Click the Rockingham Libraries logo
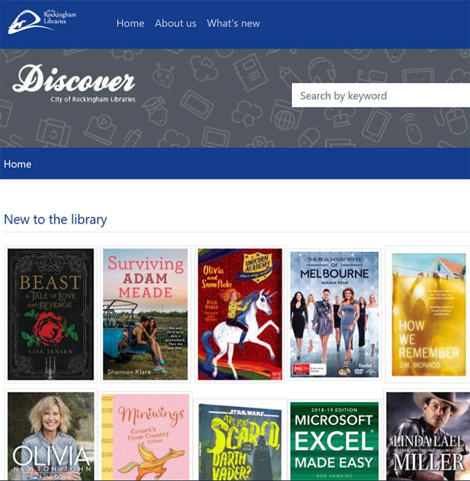Image resolution: width=470 pixels, height=481 pixels. click(x=42, y=21)
